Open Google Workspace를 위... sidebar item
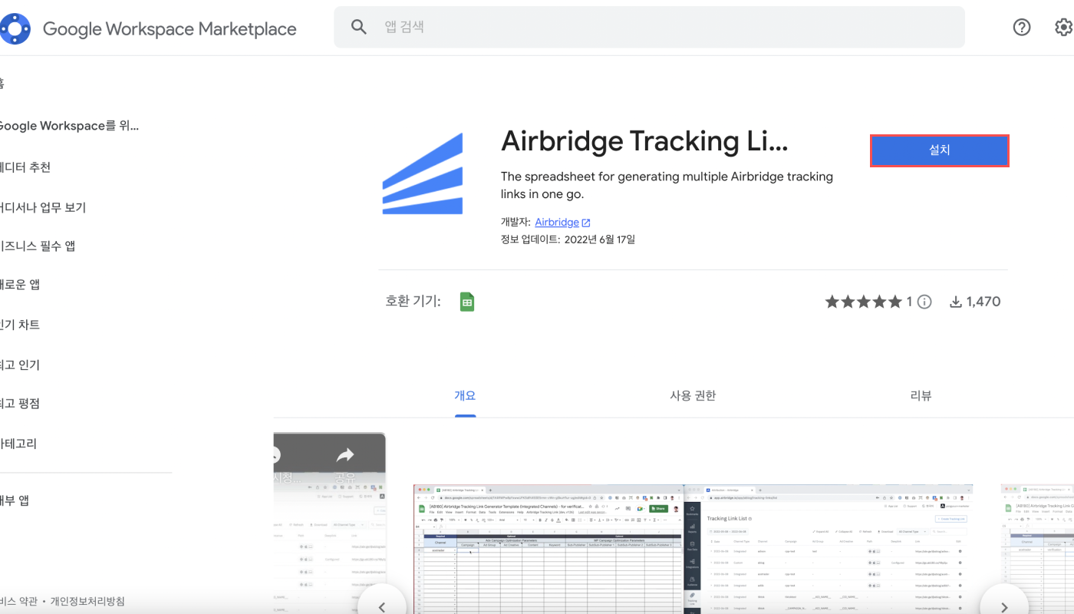1074x614 pixels. pyautogui.click(x=69, y=125)
